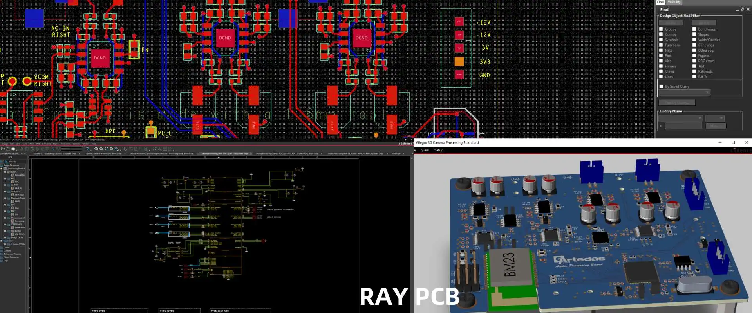The image size is (752, 313).
Task: Check the DRC errors checkbox
Action: pyautogui.click(x=694, y=61)
